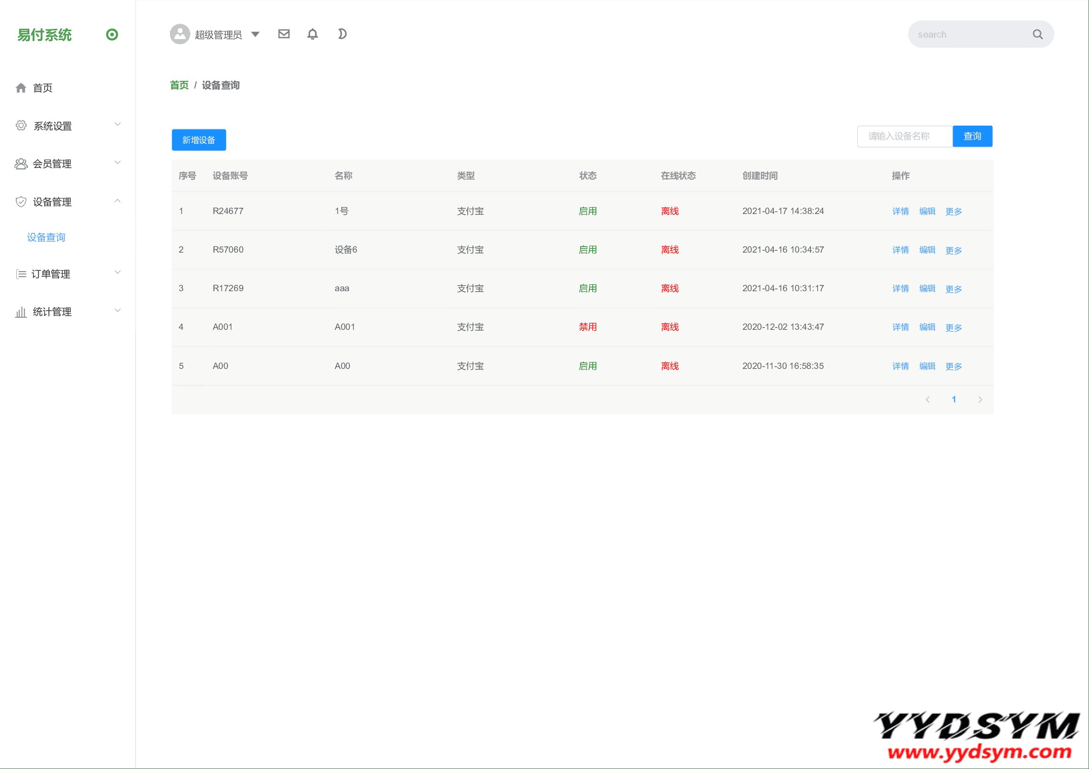Click the search magnifier icon
The height and width of the screenshot is (769, 1089).
[x=1038, y=34]
